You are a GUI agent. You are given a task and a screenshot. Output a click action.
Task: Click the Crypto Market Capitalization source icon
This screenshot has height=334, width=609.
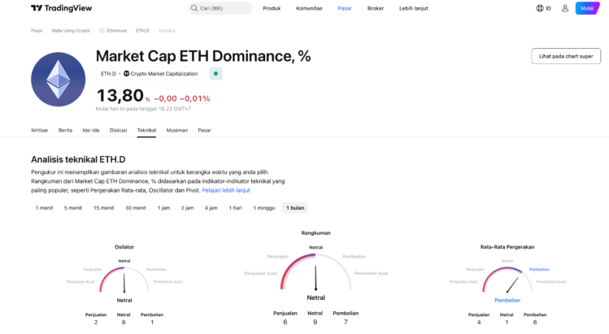click(127, 73)
